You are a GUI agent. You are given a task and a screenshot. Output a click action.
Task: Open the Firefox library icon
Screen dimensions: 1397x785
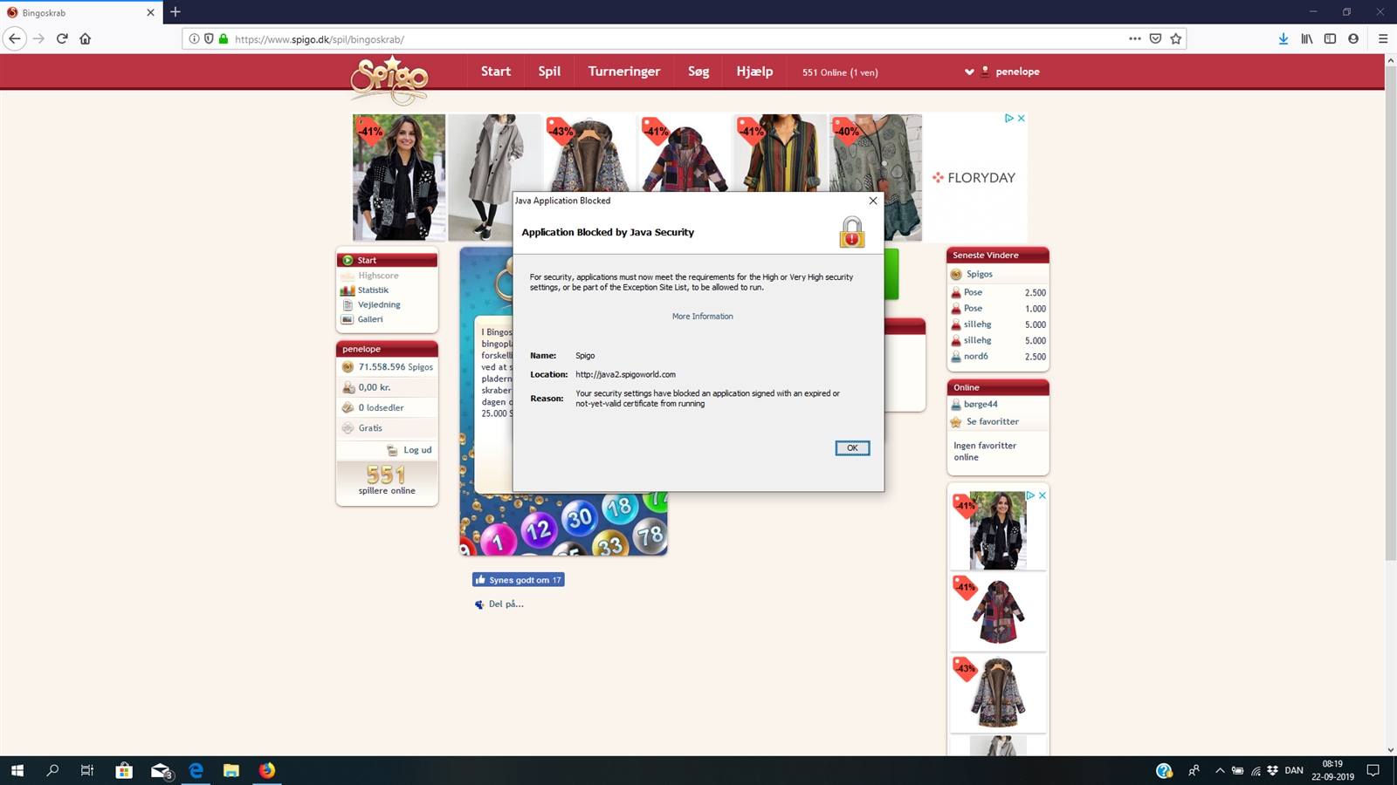point(1306,38)
